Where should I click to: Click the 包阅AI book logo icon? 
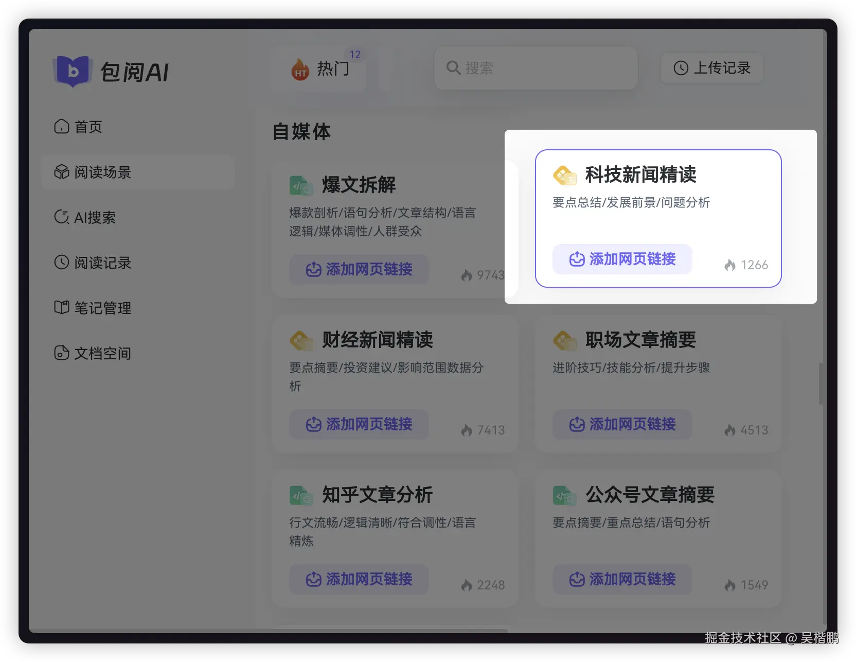pyautogui.click(x=73, y=71)
